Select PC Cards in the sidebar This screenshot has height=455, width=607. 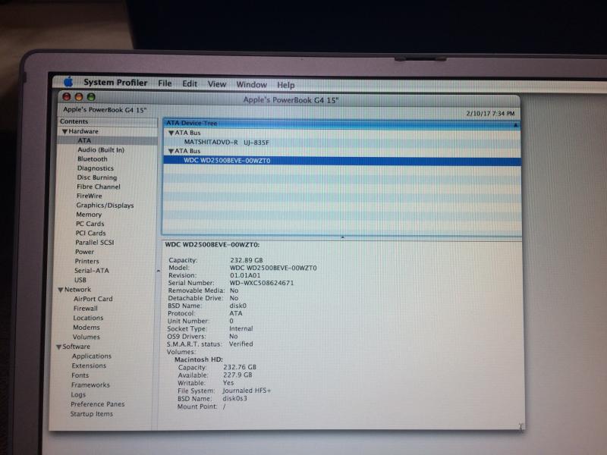[x=90, y=224]
